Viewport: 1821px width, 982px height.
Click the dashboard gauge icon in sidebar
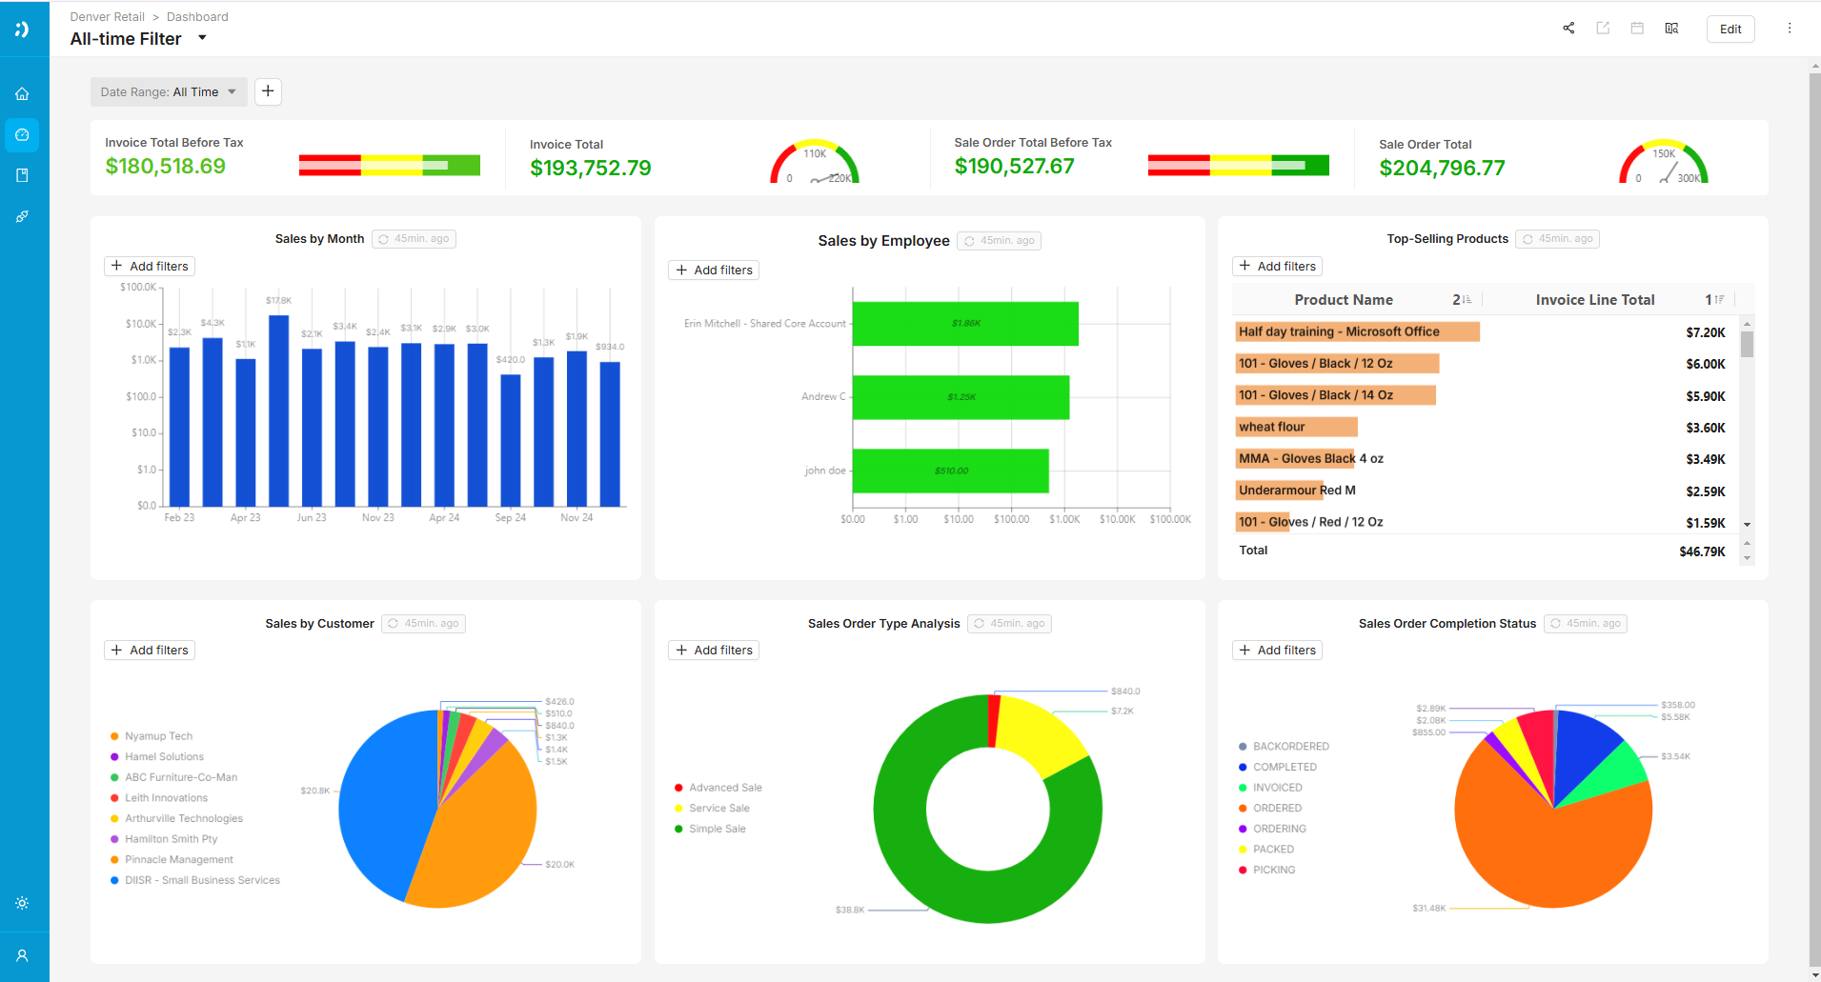coord(22,135)
